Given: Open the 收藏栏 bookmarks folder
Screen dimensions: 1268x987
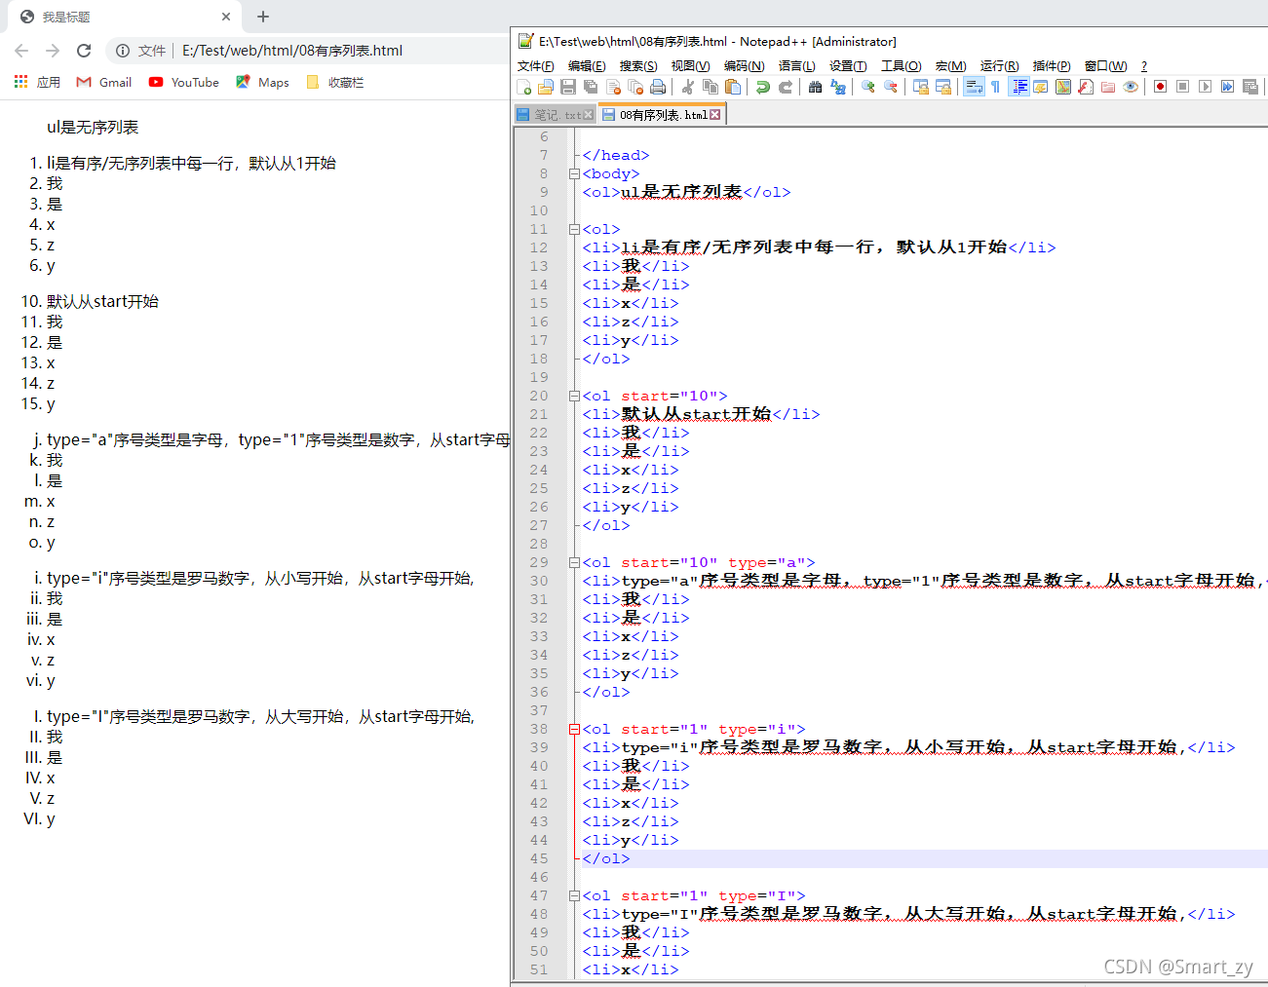Looking at the screenshot, I should pyautogui.click(x=335, y=83).
